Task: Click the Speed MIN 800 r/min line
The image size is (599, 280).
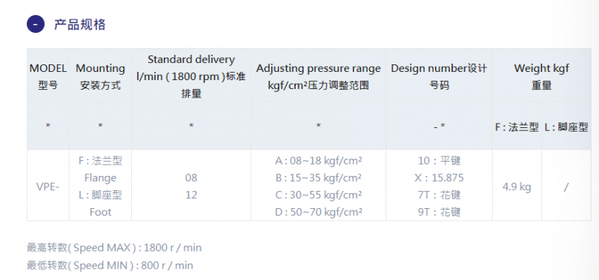Action: click(x=110, y=265)
